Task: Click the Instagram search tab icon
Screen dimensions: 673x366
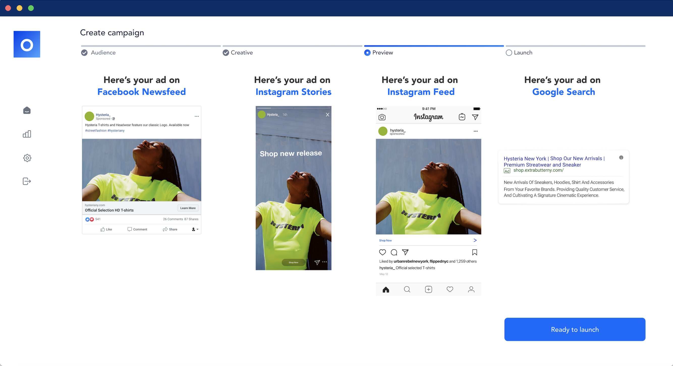Action: (x=407, y=290)
